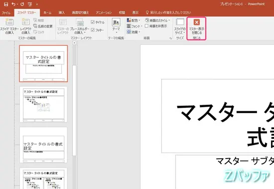
Task: Enable the 背景を非表示 checkbox
Action: tap(146, 26)
